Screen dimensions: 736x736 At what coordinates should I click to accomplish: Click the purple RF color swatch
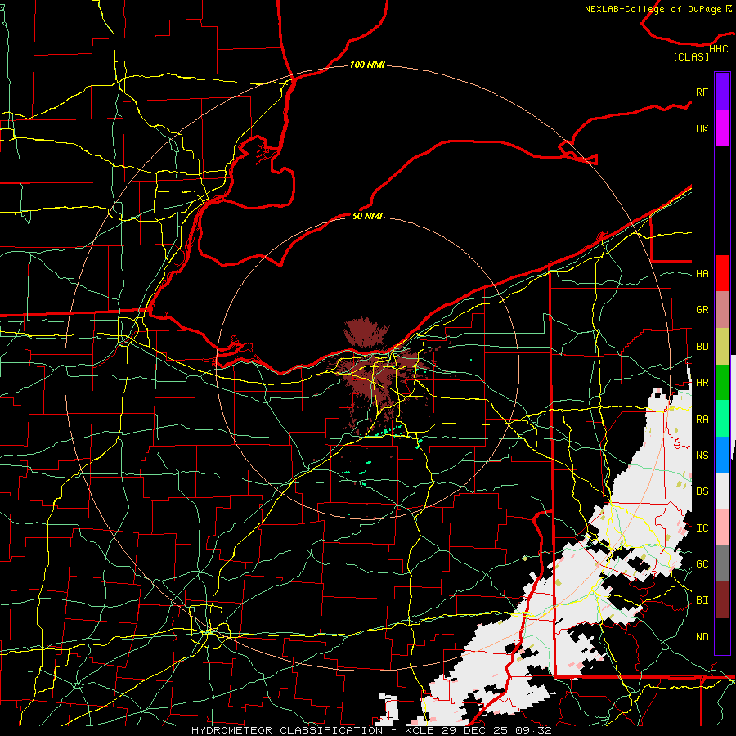point(722,92)
